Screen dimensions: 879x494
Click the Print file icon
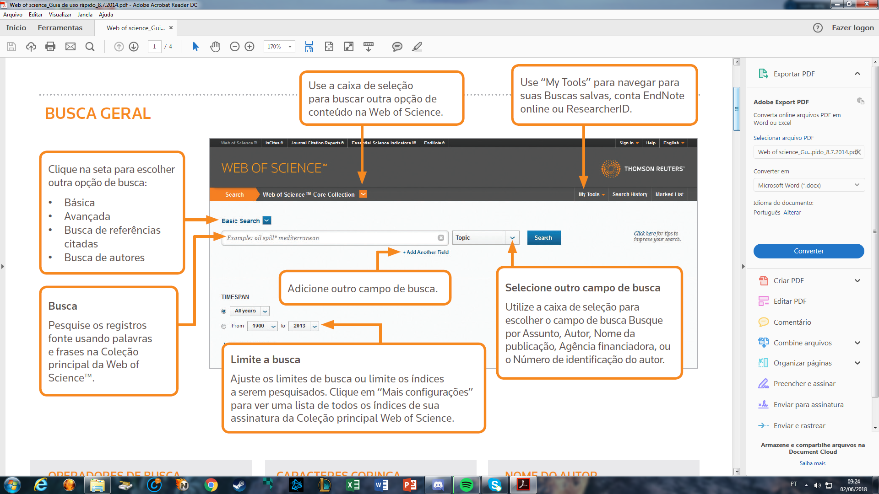[x=50, y=47]
